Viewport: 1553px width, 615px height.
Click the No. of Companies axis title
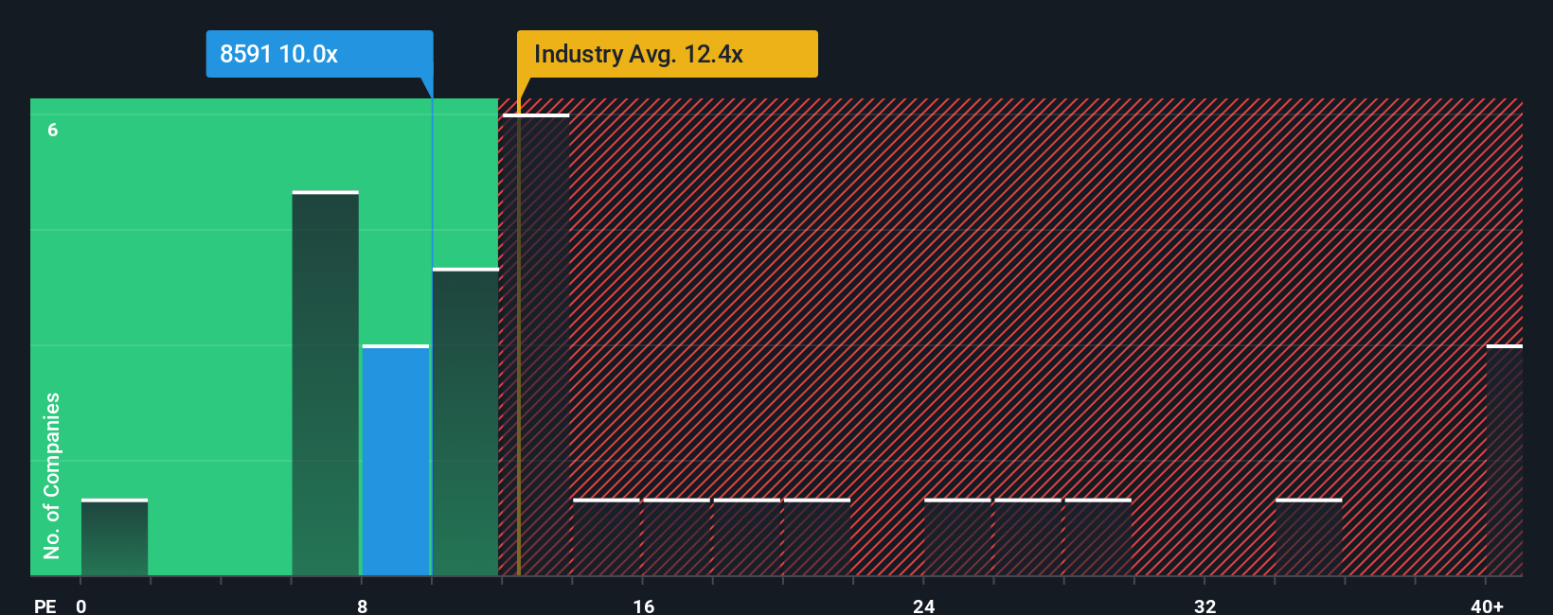[52, 476]
